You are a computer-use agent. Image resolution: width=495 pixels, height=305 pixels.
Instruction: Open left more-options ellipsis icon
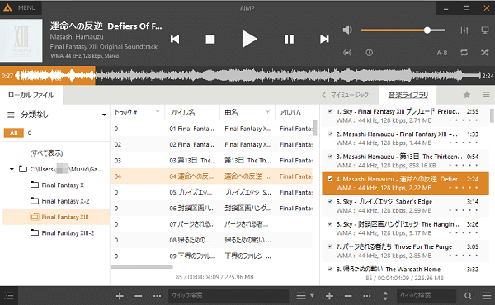click(x=158, y=296)
